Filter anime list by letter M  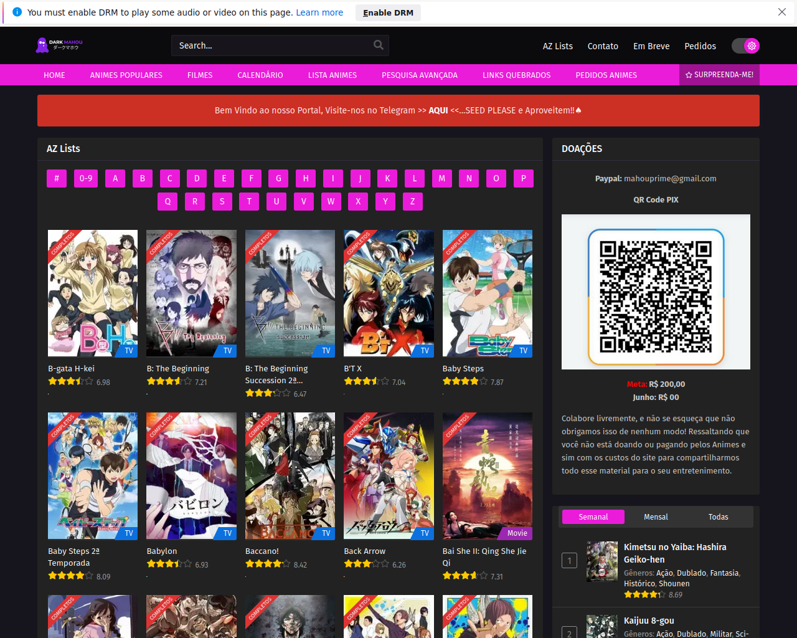coord(441,178)
